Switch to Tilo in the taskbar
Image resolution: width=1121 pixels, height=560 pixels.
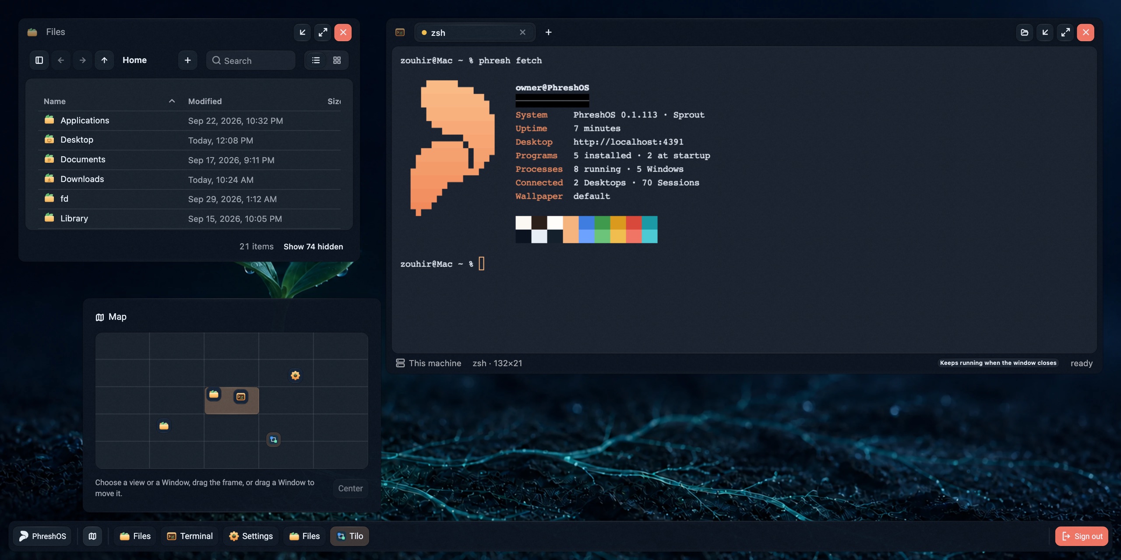[349, 536]
